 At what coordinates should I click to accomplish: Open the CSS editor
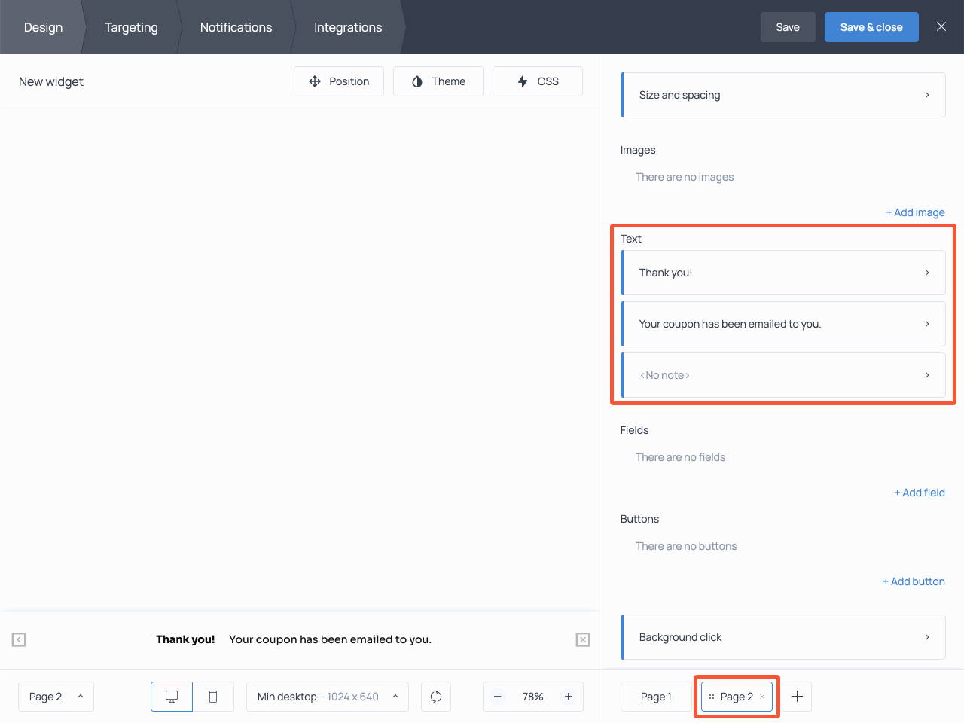click(x=537, y=81)
